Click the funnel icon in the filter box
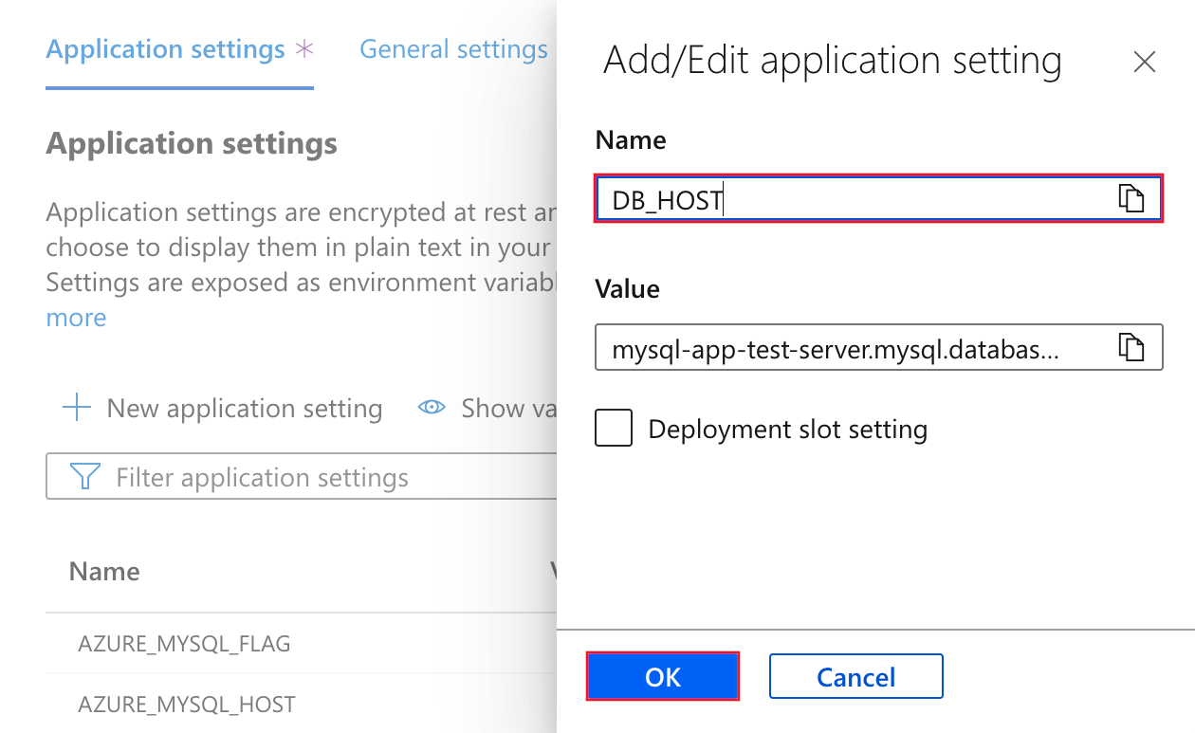 pyautogui.click(x=85, y=477)
